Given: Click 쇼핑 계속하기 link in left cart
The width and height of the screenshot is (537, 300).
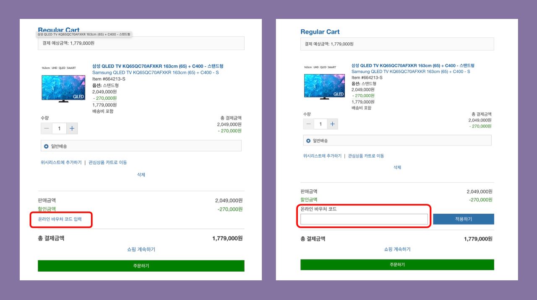Looking at the screenshot, I should [x=141, y=249].
